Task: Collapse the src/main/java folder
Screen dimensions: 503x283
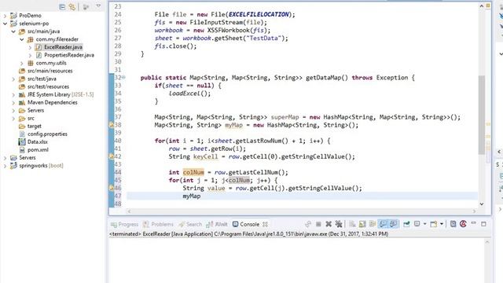Action: [13, 31]
